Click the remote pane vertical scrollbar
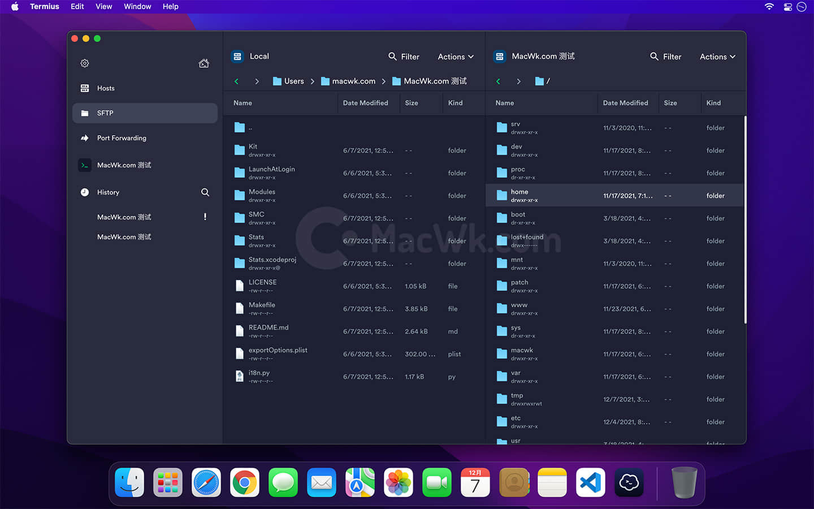The width and height of the screenshot is (814, 509). click(x=745, y=219)
